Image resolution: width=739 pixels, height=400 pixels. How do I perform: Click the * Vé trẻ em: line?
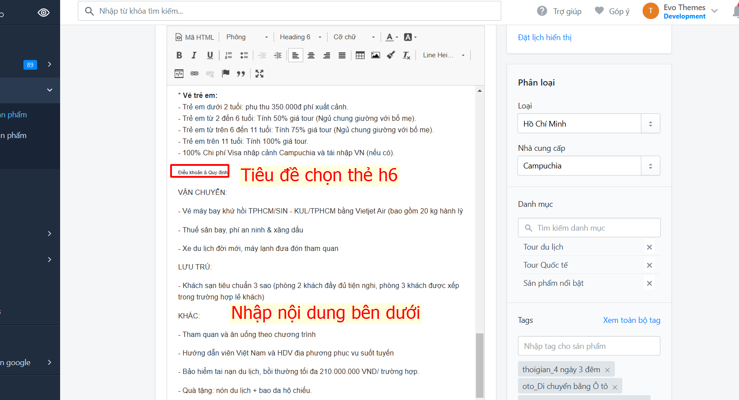tap(198, 95)
